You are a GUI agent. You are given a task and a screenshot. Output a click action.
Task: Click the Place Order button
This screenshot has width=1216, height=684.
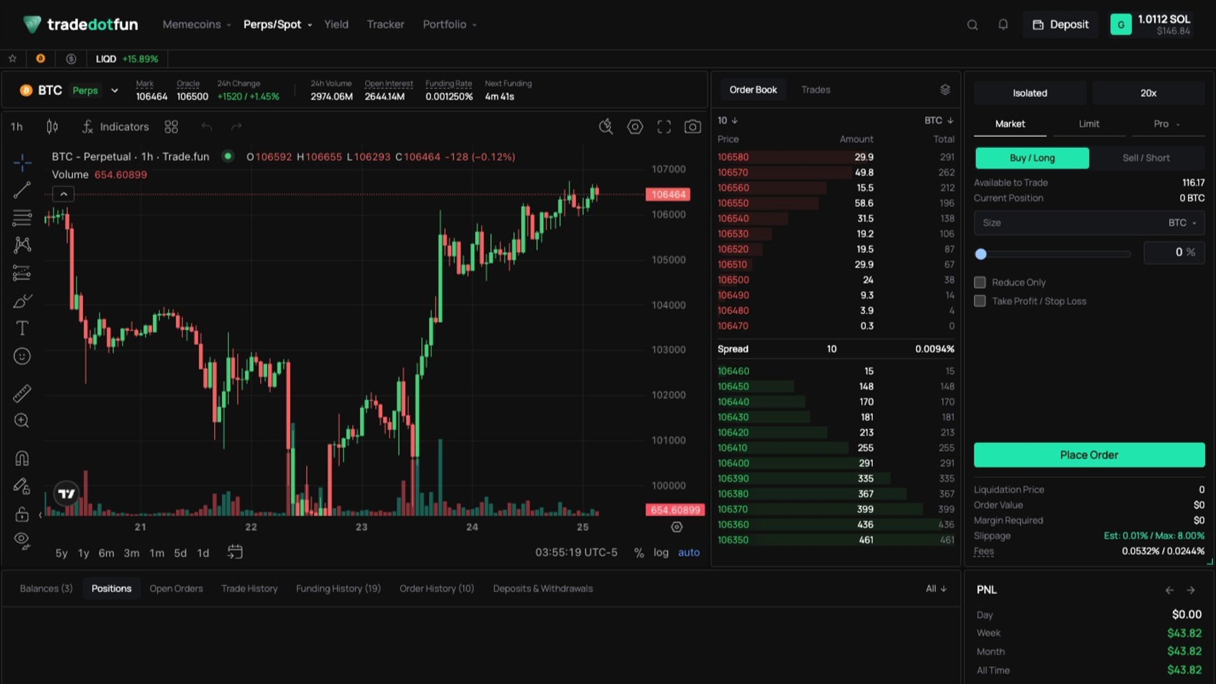point(1089,455)
